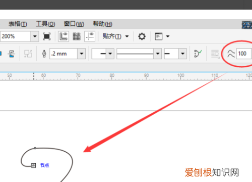This screenshot has width=252, height=182.
Task: Open the 帮助(H) menu
Action: pos(103,24)
